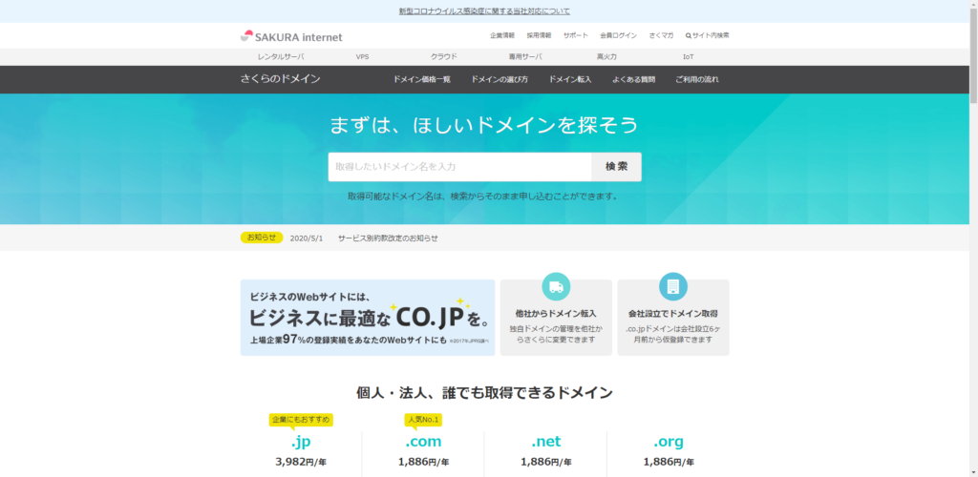Select VPS service tab
This screenshot has height=477, width=978.
pos(362,56)
